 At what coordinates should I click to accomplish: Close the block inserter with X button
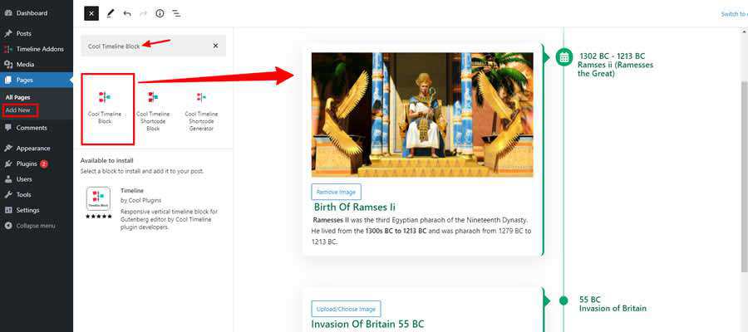[91, 13]
